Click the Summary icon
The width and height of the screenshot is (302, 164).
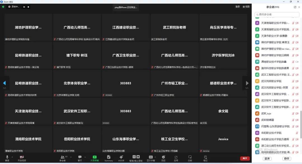[x=108, y=158]
